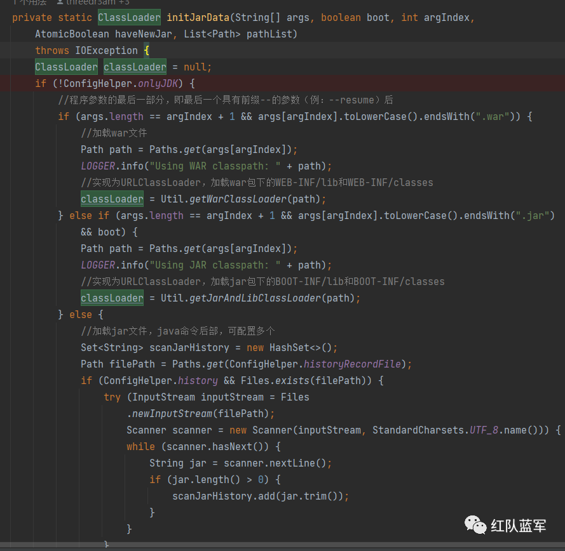The height and width of the screenshot is (551, 565).
Task: Click the WeChat logo in the watermark
Action: tap(475, 524)
